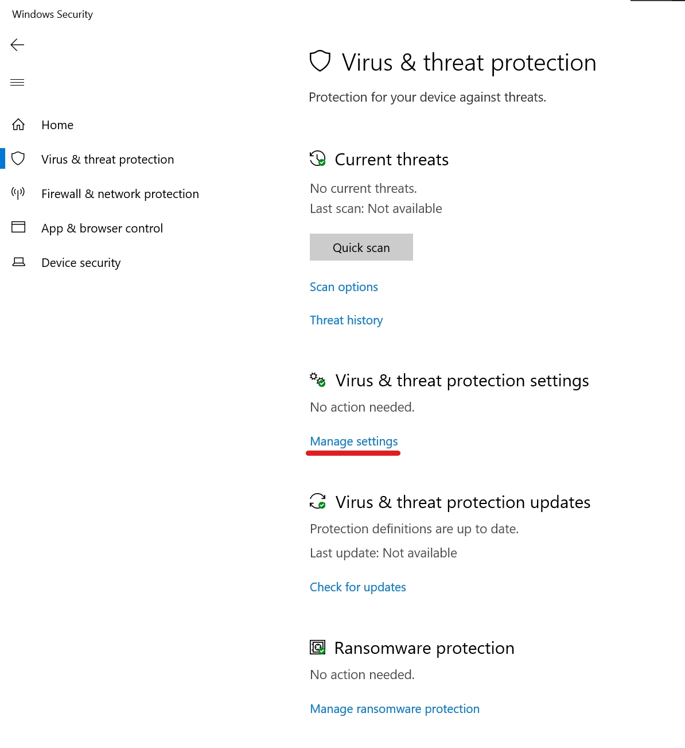Select Virus & threat protection sidebar item
The width and height of the screenshot is (685, 748).
point(107,160)
